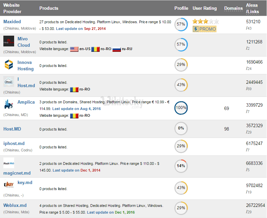Click the iHost logo icon
The width and height of the screenshot is (267, 218).
point(9,82)
